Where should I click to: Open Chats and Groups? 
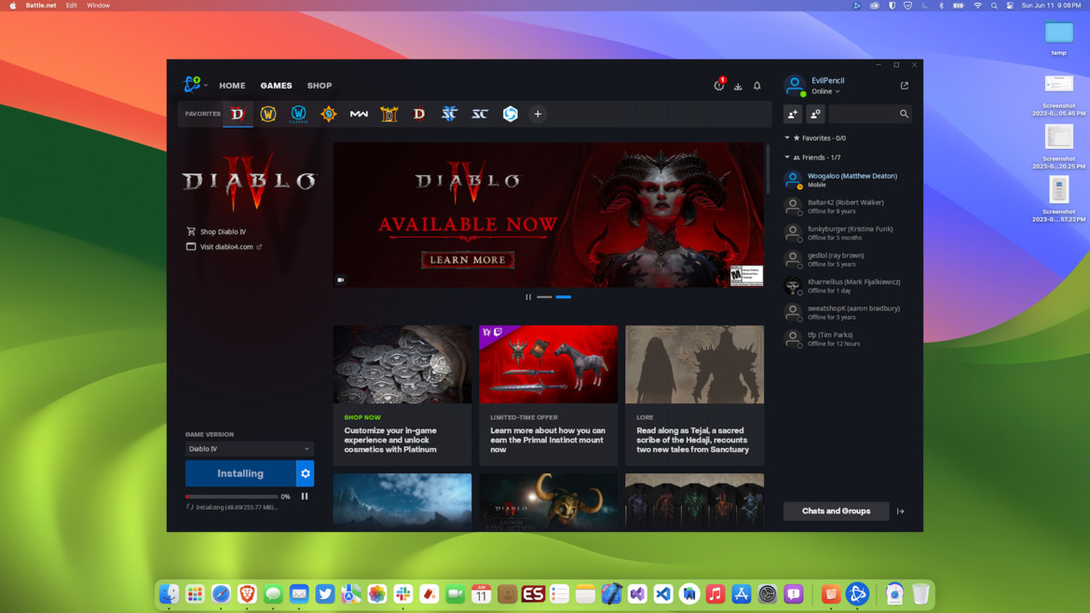click(837, 511)
